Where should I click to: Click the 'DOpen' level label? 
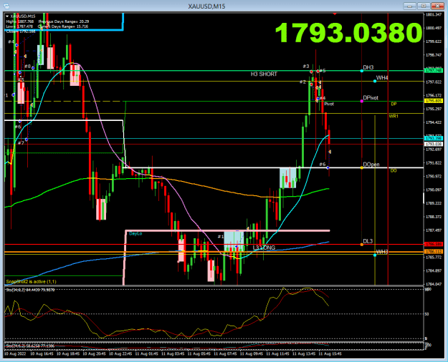[x=371, y=165]
